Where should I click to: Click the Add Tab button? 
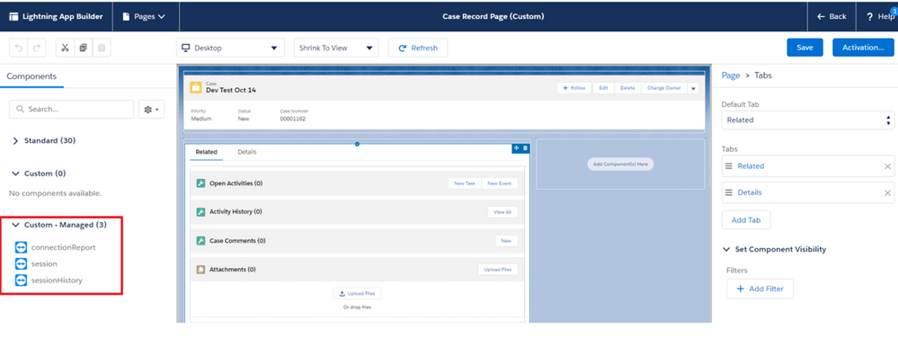(x=746, y=220)
